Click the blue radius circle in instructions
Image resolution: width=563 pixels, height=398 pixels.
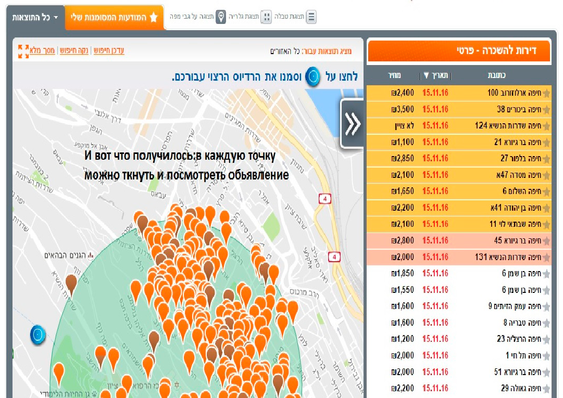pyautogui.click(x=313, y=76)
